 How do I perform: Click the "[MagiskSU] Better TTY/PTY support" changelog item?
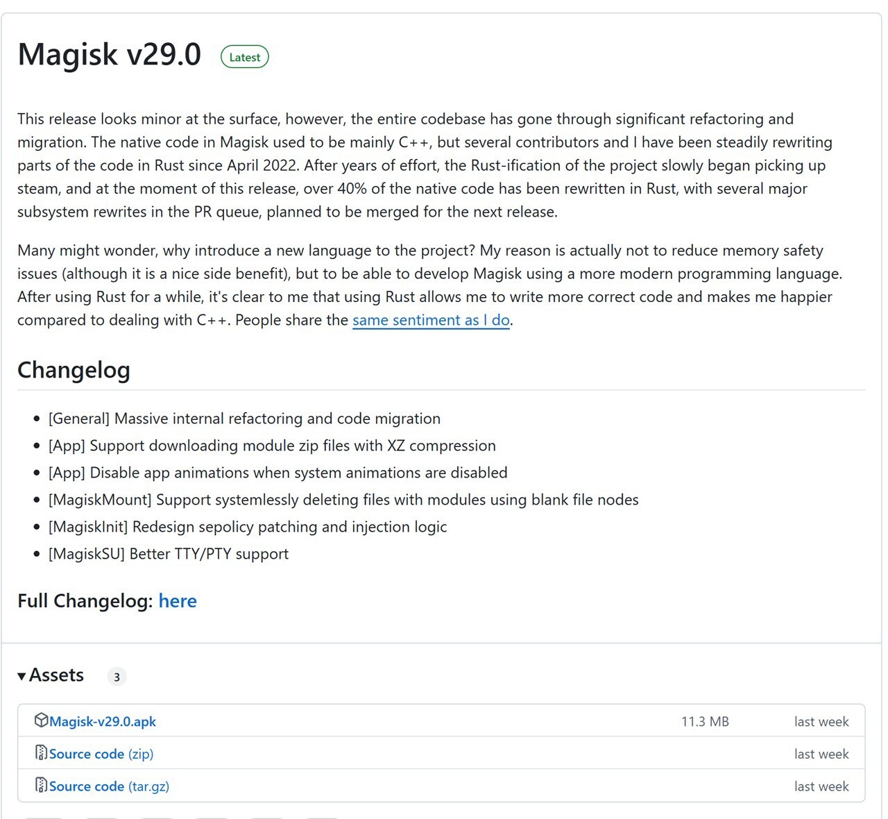(x=169, y=554)
